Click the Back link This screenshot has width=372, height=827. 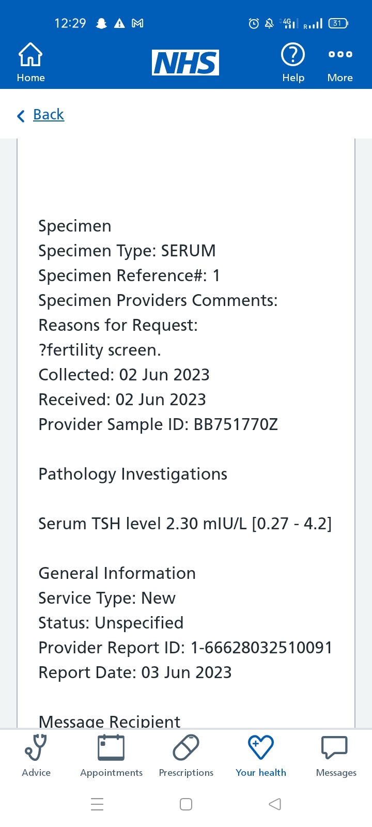click(x=49, y=114)
